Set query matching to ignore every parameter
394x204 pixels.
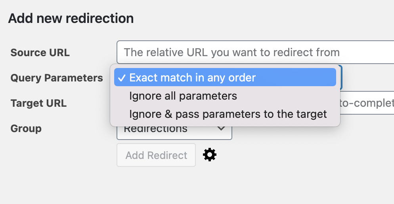[x=183, y=96]
